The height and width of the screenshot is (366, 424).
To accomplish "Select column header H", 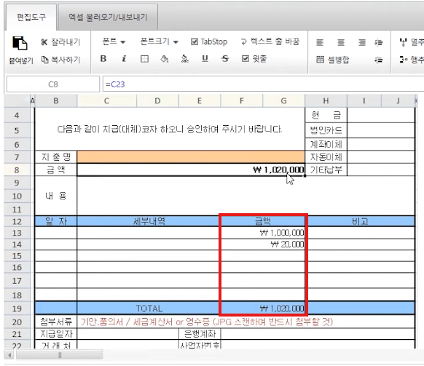I will pyautogui.click(x=326, y=101).
